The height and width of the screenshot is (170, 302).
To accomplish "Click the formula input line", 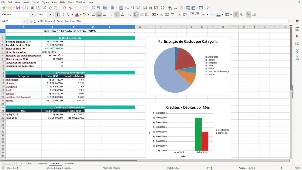I will 166,21.
